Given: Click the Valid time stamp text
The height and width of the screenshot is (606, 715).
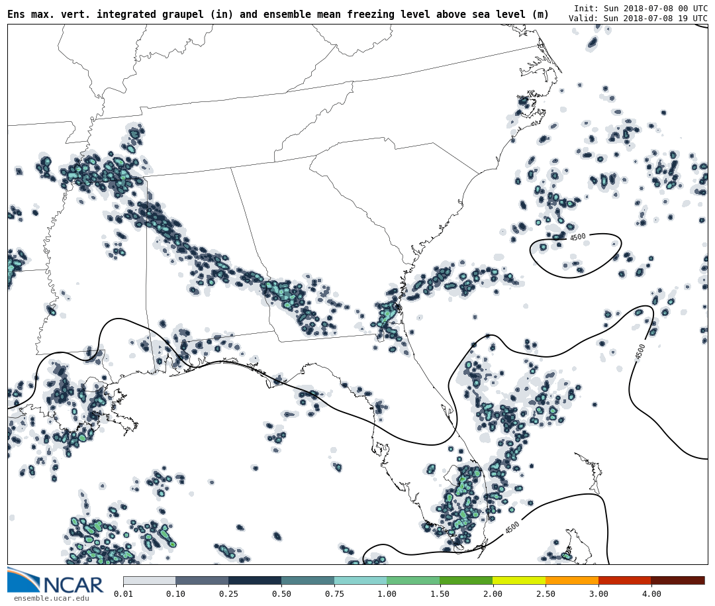Looking at the screenshot, I should pyautogui.click(x=638, y=19).
